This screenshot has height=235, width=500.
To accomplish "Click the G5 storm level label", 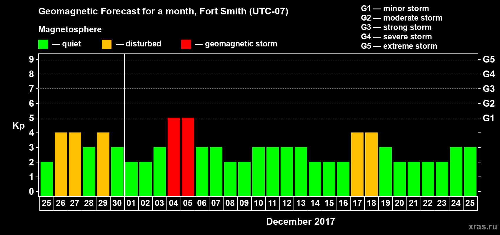I will click(x=489, y=59).
